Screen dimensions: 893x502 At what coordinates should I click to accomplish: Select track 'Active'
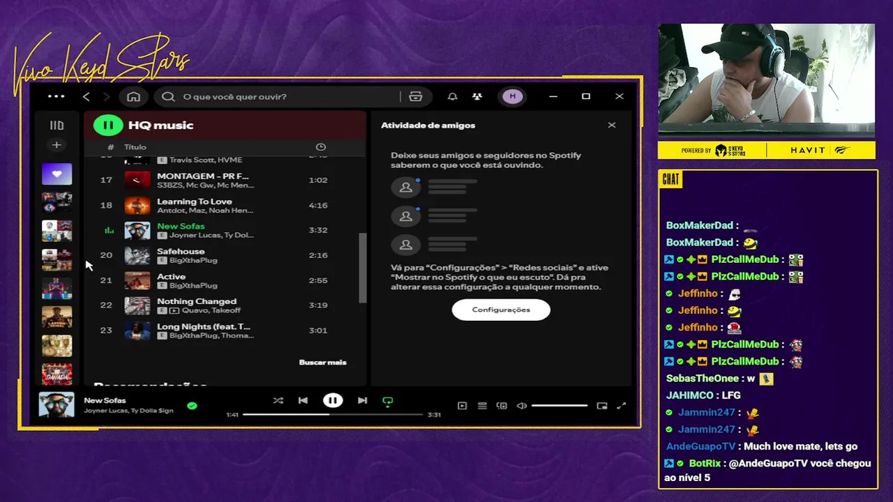(225, 280)
